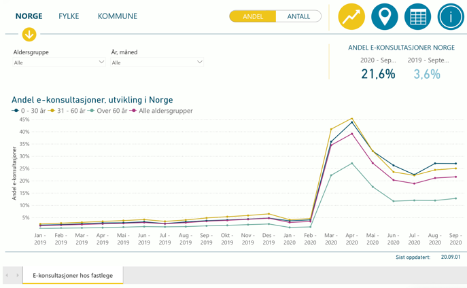Open the KOMMUNE tab
This screenshot has width=467, height=288.
click(118, 16)
